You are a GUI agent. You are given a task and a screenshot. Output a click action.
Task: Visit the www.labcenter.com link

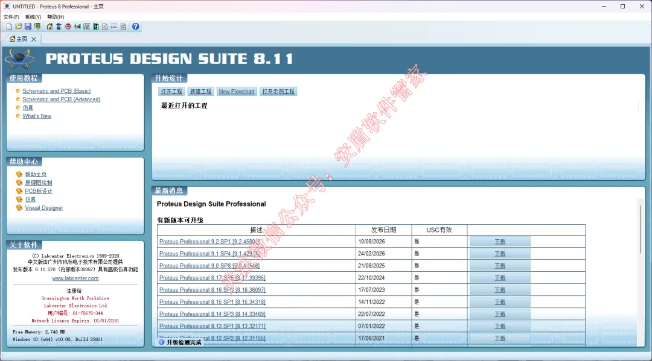coord(75,278)
